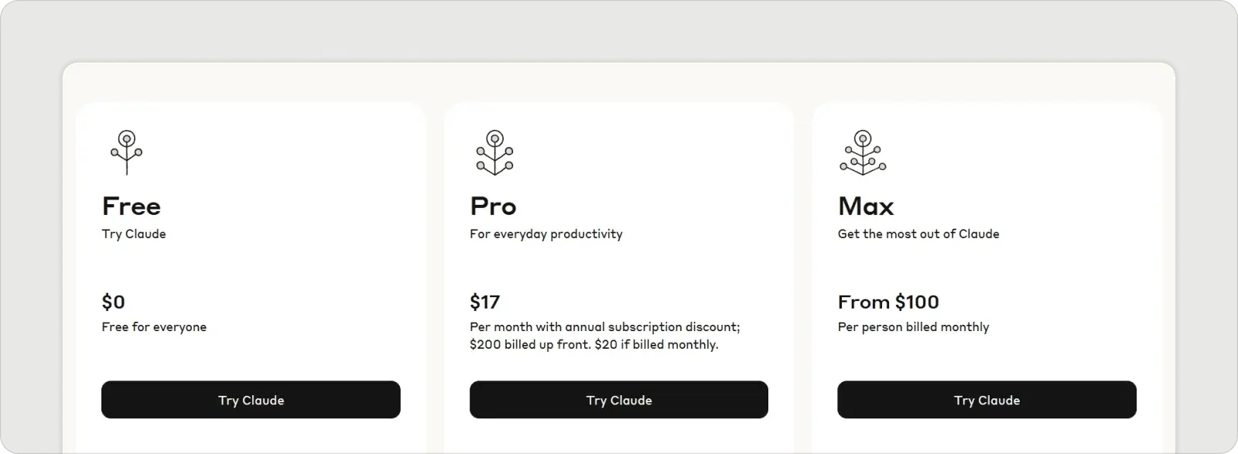Click 'Get the most out of Claude' subtitle
The image size is (1238, 454).
pyautogui.click(x=918, y=234)
